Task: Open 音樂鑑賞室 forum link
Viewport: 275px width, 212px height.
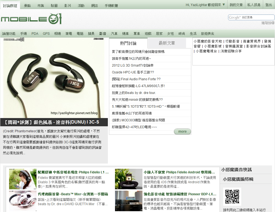Action: (x=234, y=46)
